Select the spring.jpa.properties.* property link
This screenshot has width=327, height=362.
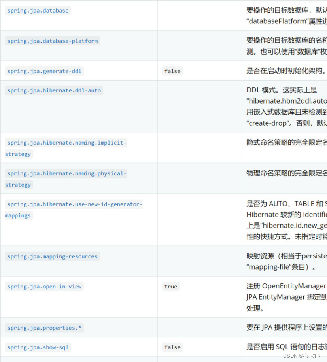coord(44,328)
